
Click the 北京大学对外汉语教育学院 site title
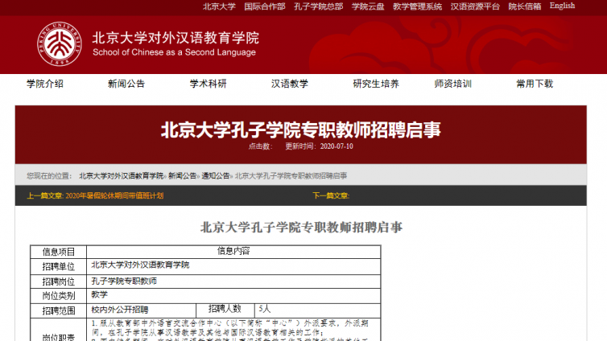coord(175,38)
